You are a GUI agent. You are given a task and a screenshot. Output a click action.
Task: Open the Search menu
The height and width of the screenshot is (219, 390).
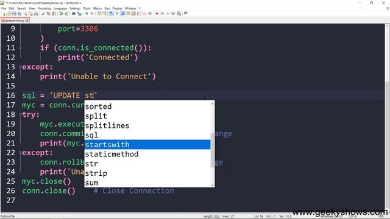tap(22, 9)
